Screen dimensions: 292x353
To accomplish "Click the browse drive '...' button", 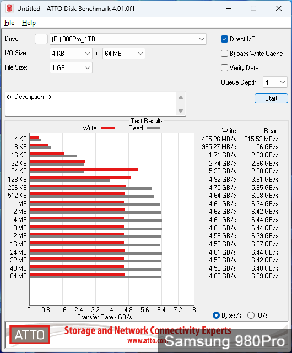I will pyautogui.click(x=41, y=39).
